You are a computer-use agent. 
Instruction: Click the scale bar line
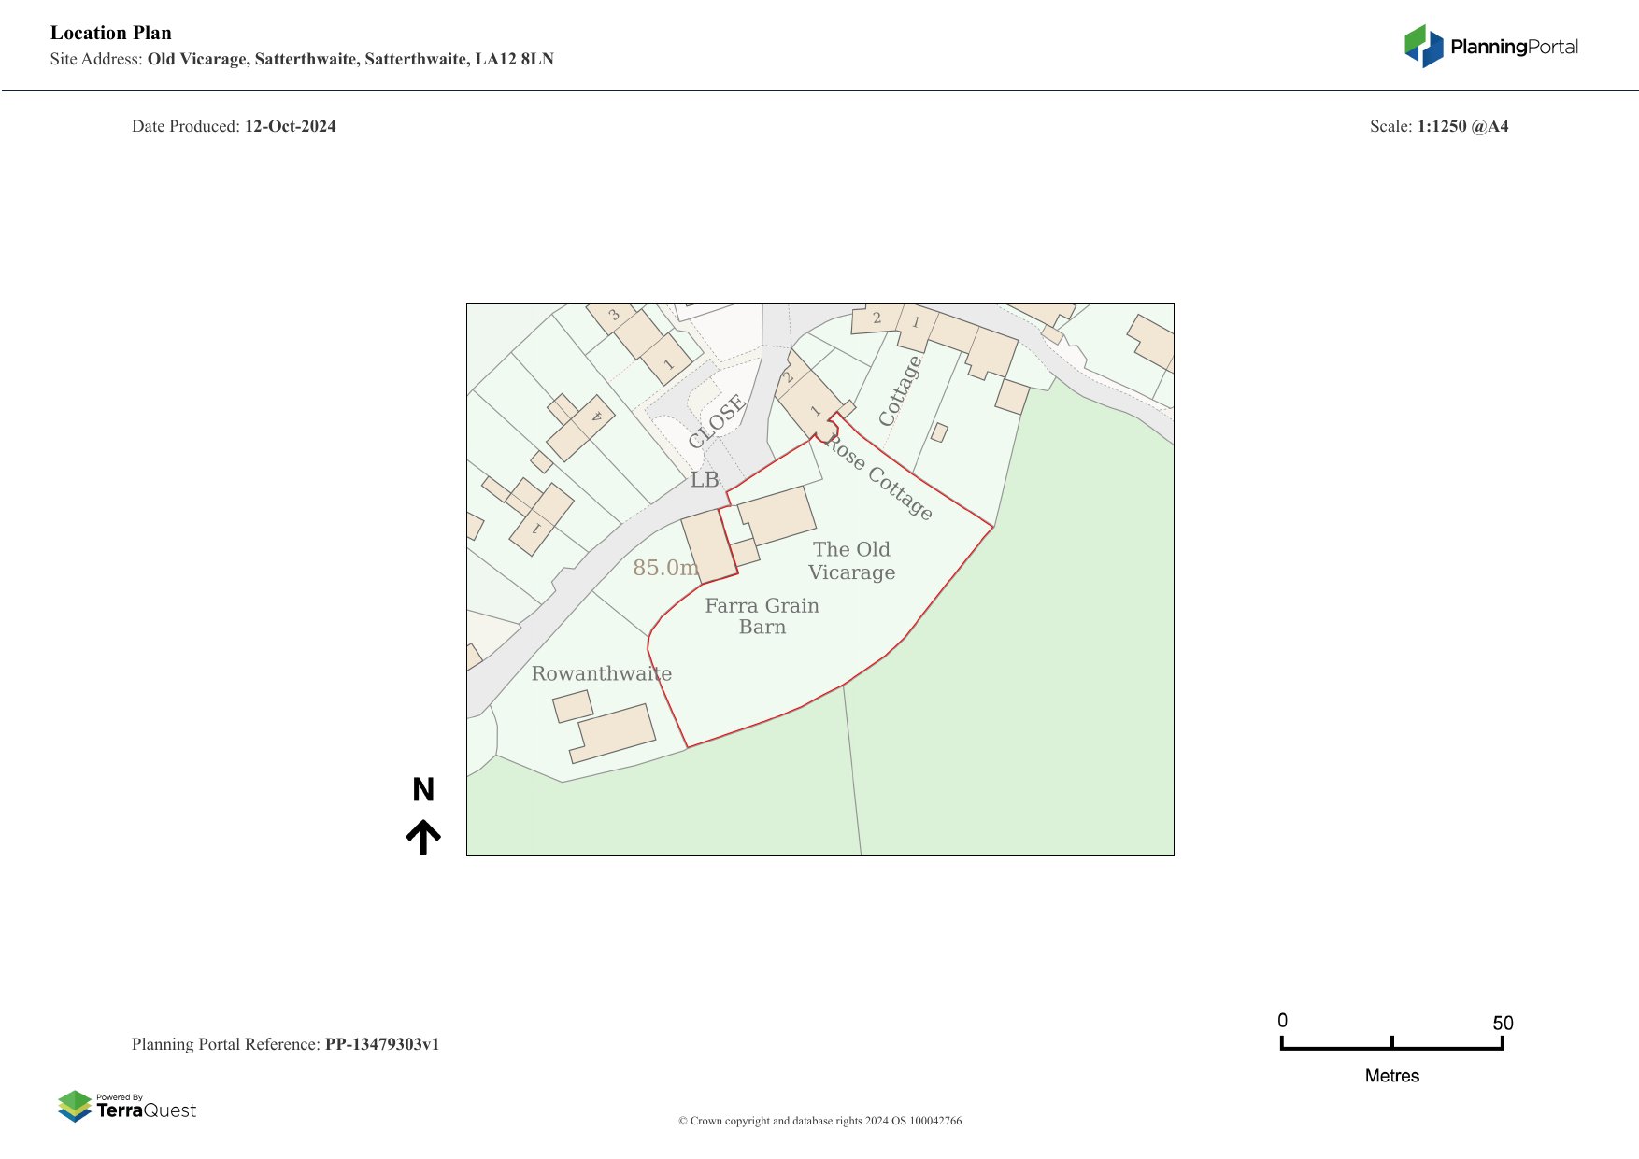pos(1391,1048)
